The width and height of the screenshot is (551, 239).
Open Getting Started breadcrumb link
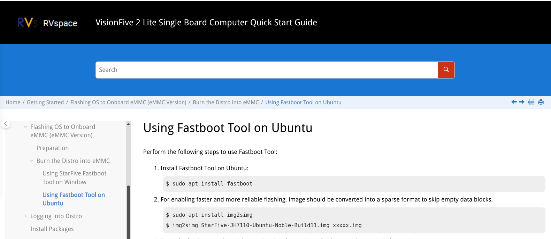[45, 102]
